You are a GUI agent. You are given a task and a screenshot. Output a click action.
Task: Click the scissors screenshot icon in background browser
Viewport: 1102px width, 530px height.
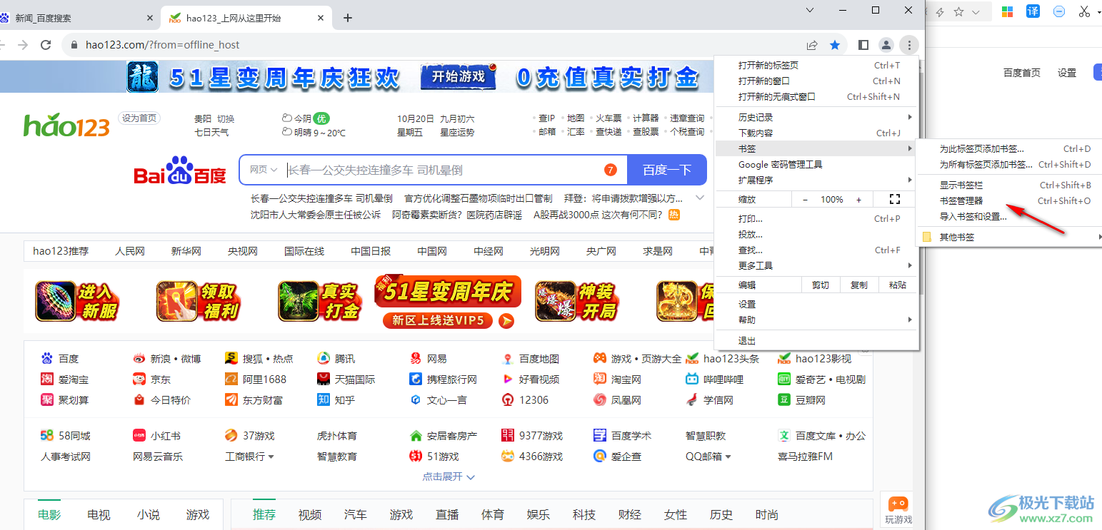tap(1085, 11)
